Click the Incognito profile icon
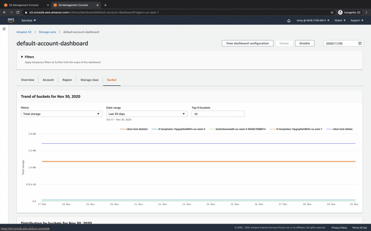Image resolution: width=371 pixels, height=231 pixels. 340,12
